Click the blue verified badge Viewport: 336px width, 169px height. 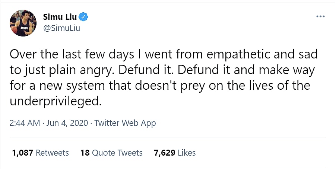[x=84, y=17]
